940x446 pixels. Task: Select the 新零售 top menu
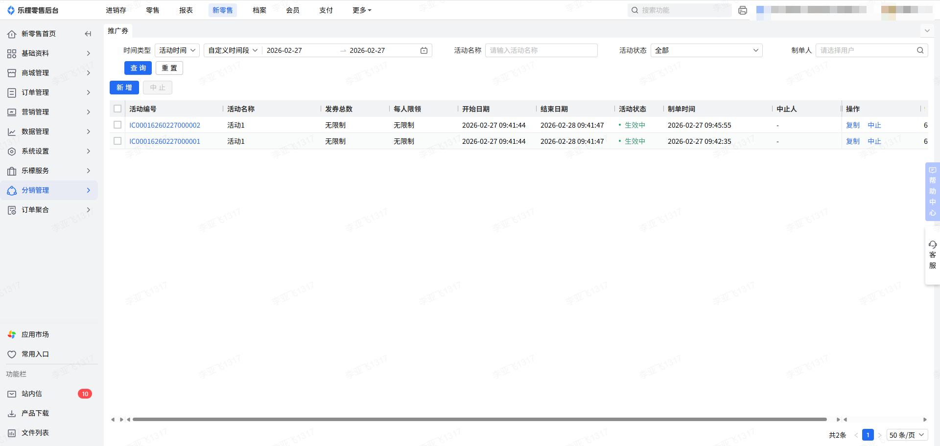click(223, 10)
